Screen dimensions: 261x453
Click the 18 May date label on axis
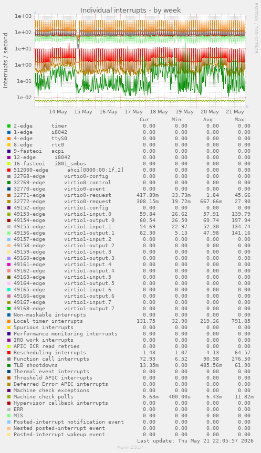[x=159, y=111]
